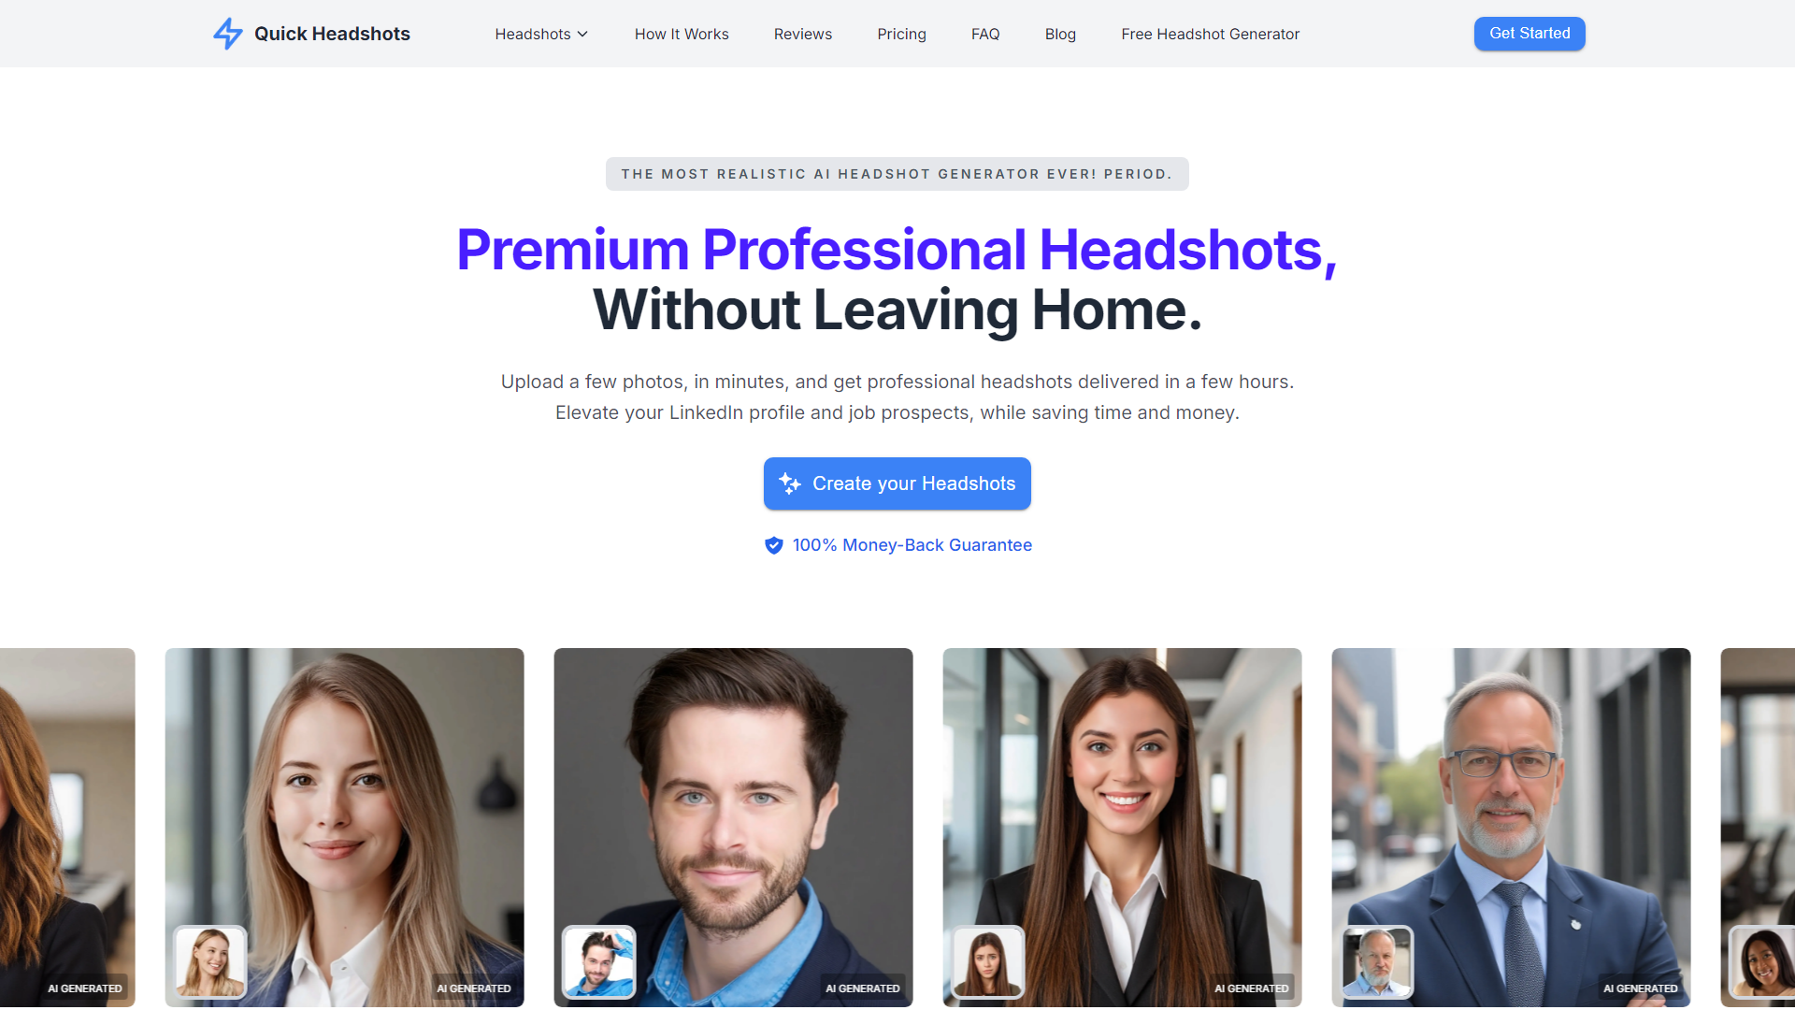Select the How It Works menu item
This screenshot has height=1010, width=1795.
click(682, 34)
